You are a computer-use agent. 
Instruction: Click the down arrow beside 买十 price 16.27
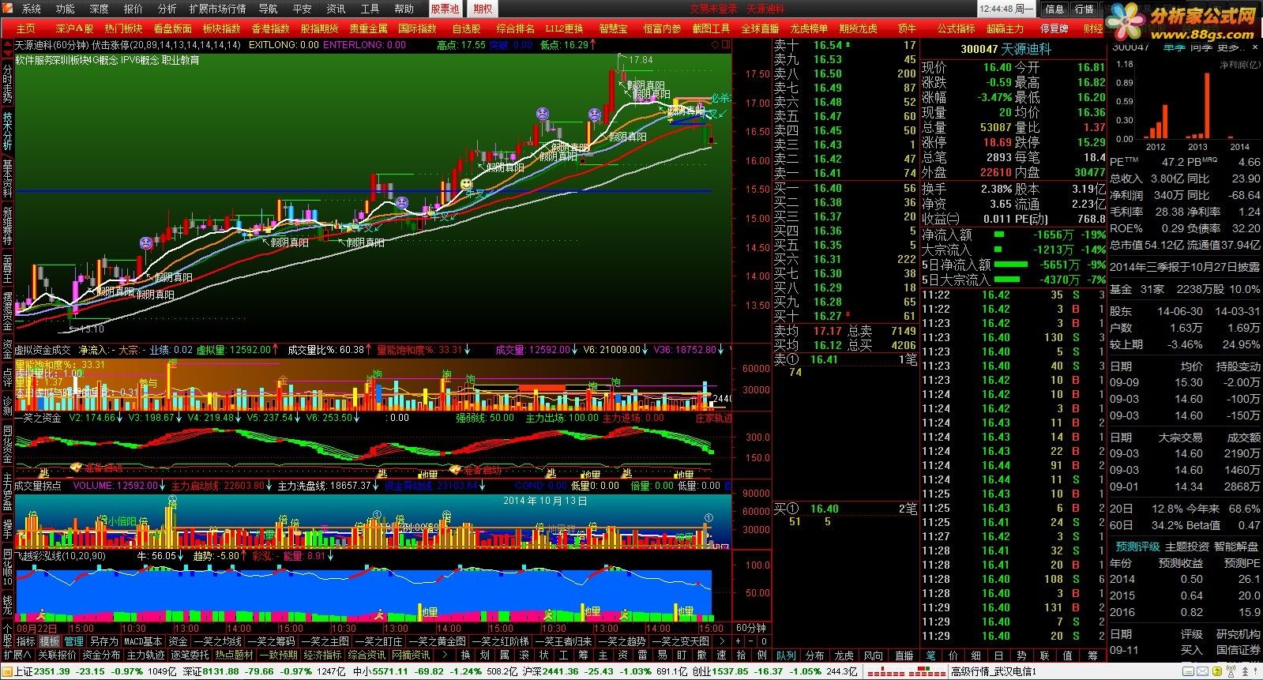coord(849,316)
